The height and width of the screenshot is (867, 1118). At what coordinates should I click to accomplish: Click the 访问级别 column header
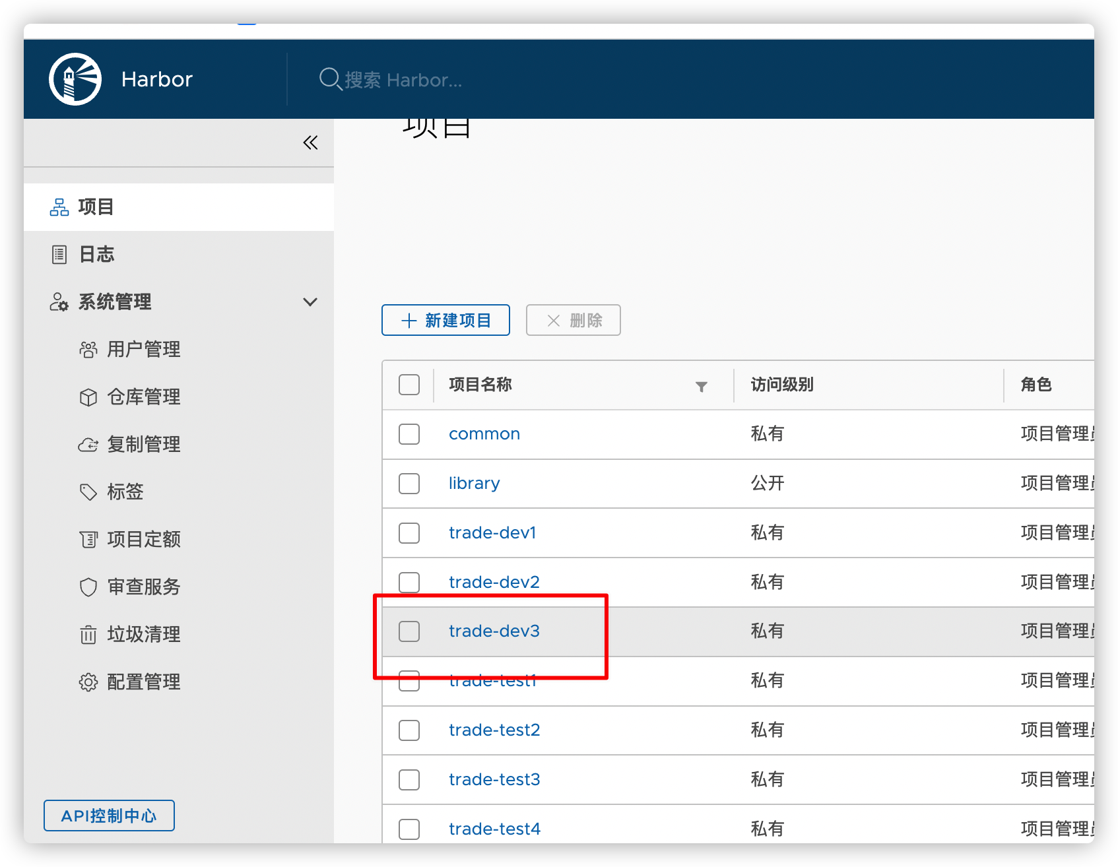(782, 385)
